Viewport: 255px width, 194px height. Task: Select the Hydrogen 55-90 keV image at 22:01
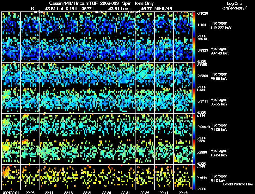click(x=11, y=75)
